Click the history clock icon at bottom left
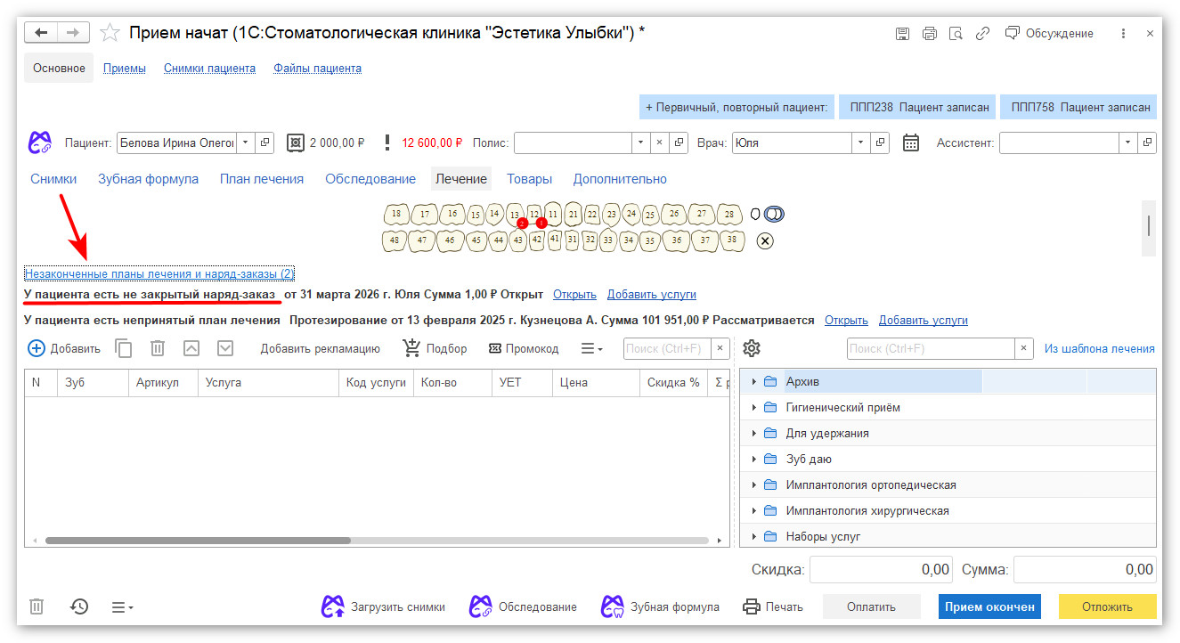The height and width of the screenshot is (643, 1180). pyautogui.click(x=79, y=606)
